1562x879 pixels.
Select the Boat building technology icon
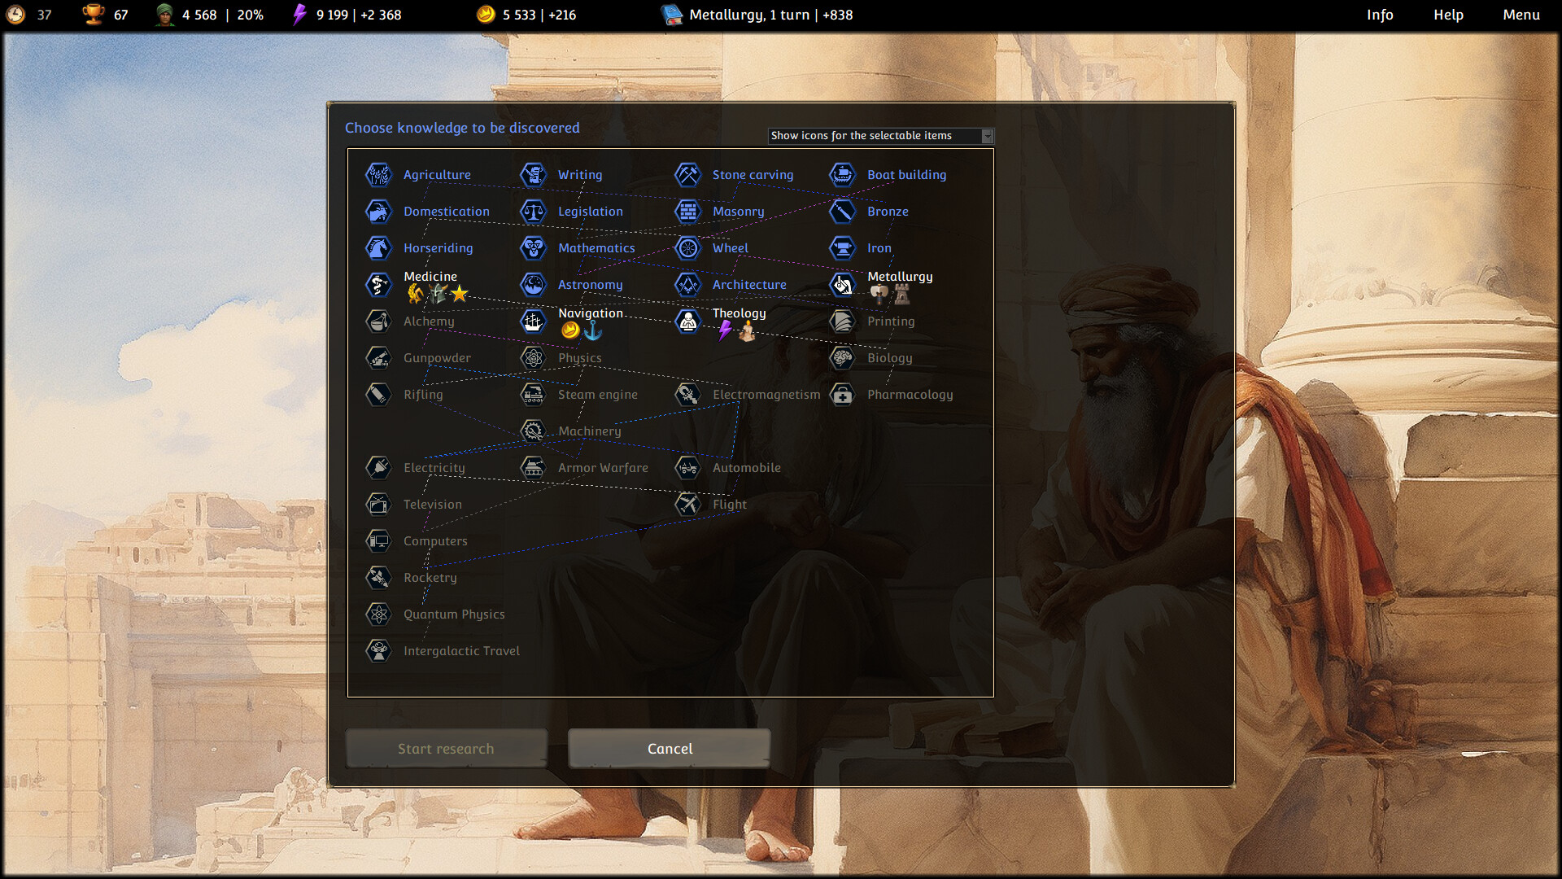(843, 174)
